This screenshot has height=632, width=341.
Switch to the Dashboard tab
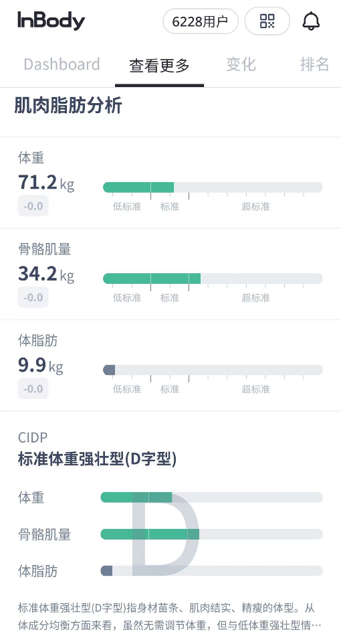click(62, 64)
